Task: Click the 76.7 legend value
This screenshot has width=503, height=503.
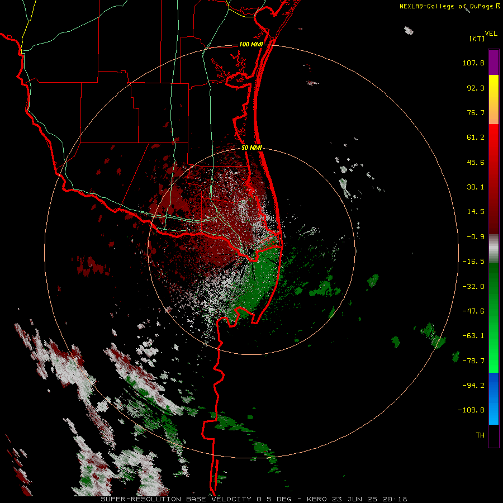Action: tap(476, 112)
